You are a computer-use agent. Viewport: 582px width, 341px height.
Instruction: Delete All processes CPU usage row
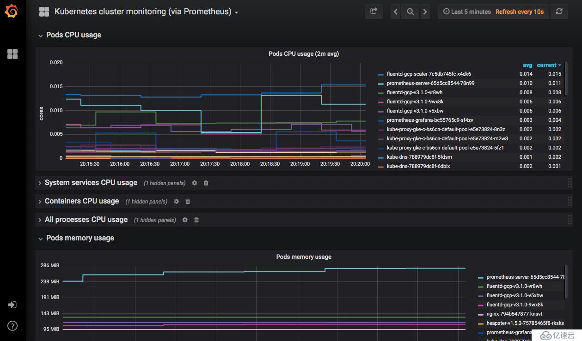pos(196,220)
